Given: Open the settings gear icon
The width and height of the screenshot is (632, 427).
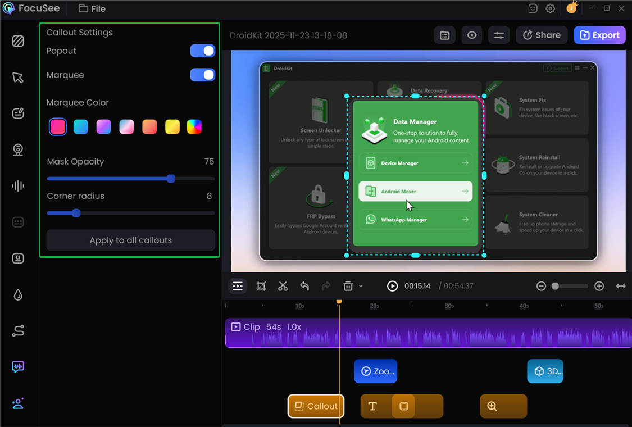Looking at the screenshot, I should pyautogui.click(x=550, y=8).
